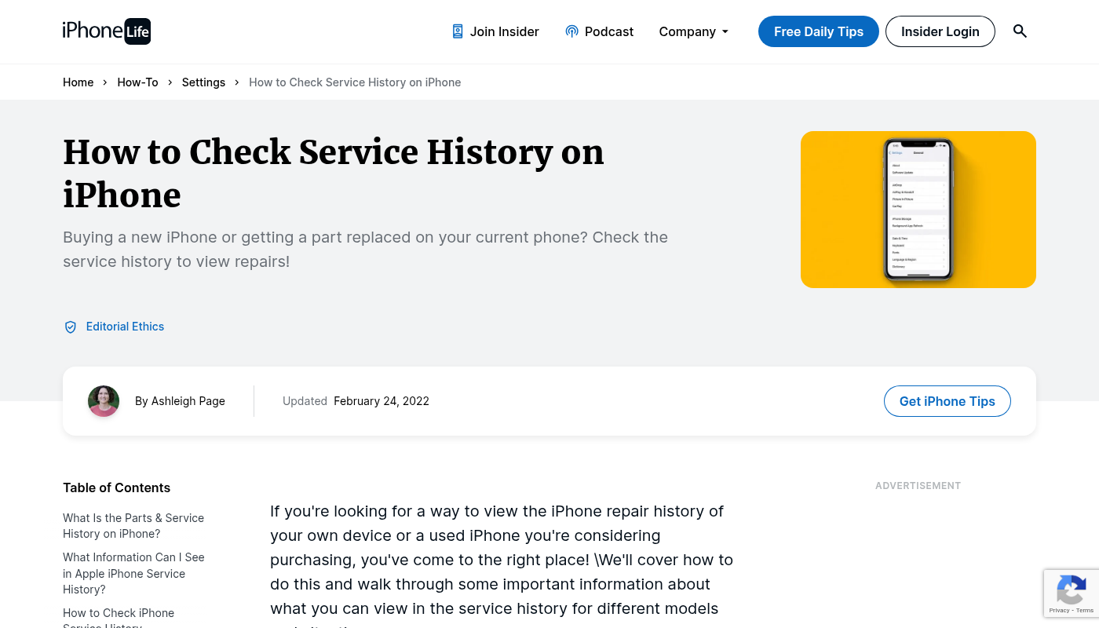Open the Settings breadcrumb link
Screen dimensions: 1099x628
click(203, 82)
